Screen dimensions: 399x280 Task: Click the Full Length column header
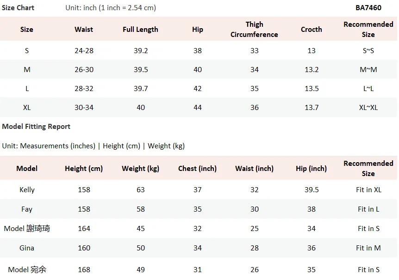140,30
